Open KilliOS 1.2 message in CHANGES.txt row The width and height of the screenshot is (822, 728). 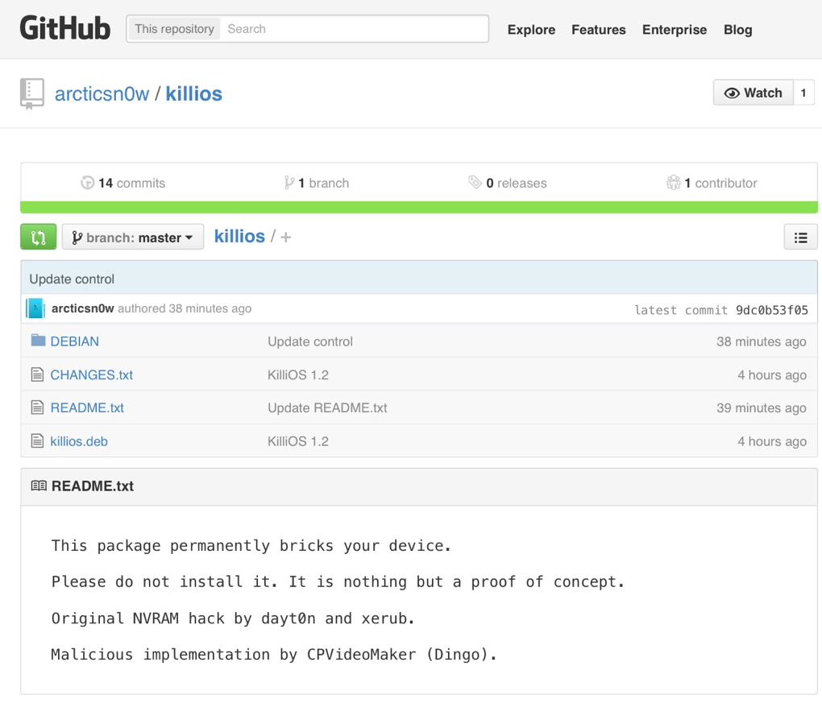coord(297,375)
